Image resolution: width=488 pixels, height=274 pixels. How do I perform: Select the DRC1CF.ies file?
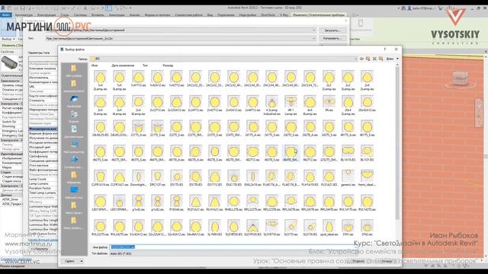pyautogui.click(x=158, y=178)
